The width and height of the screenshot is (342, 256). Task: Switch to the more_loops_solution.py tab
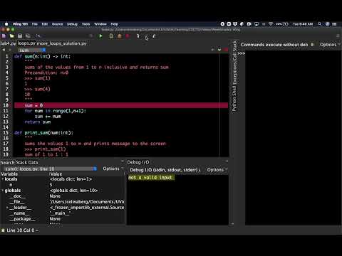(x=62, y=43)
